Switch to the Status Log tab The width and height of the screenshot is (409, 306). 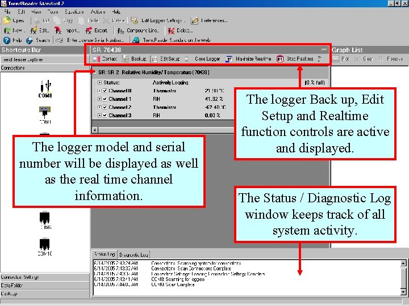105,254
